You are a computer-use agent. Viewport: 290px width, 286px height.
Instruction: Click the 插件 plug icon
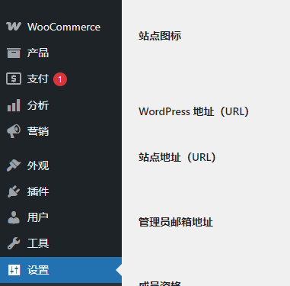(14, 191)
